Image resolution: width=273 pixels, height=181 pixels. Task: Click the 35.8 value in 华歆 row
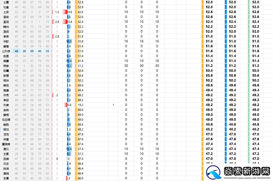[80, 41]
